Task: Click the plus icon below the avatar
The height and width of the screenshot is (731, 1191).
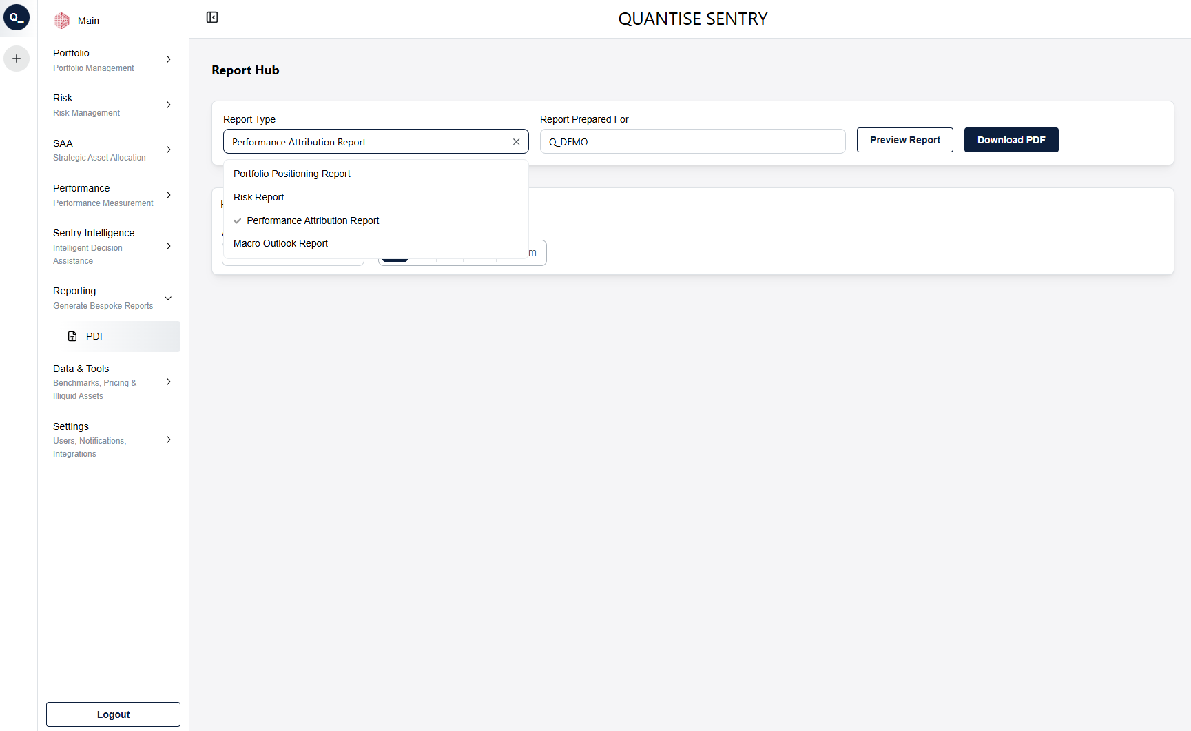Action: (x=17, y=59)
